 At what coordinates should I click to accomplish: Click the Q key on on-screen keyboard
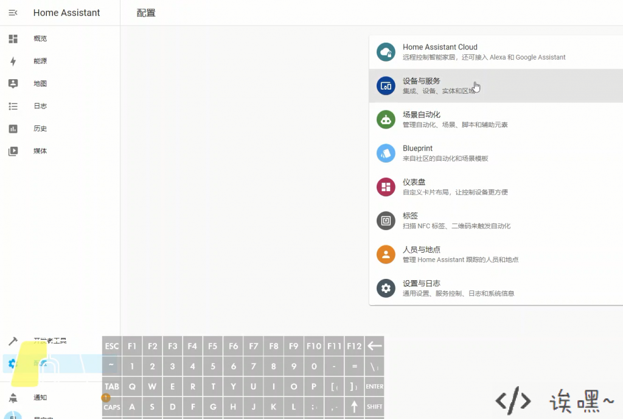pos(132,386)
